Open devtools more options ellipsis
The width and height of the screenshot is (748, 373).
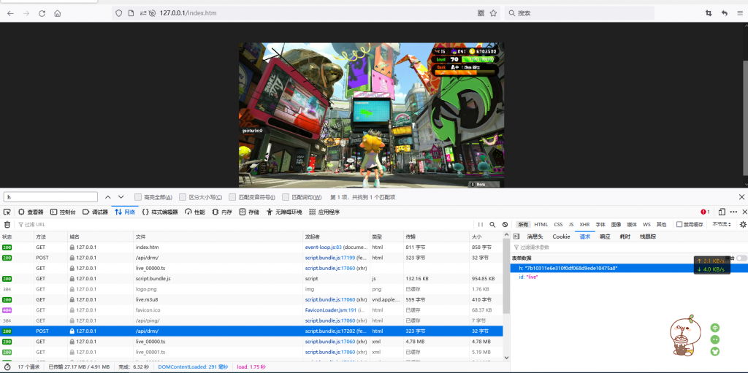pos(733,212)
